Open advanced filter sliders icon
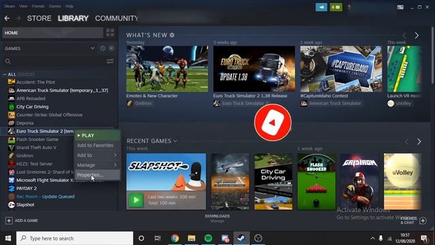The image size is (435, 245). [110, 61]
